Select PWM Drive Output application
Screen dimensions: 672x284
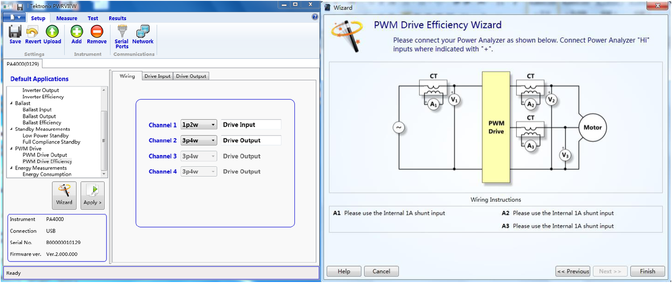(45, 155)
